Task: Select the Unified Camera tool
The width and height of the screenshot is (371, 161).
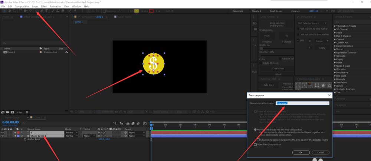Action: click(25, 11)
